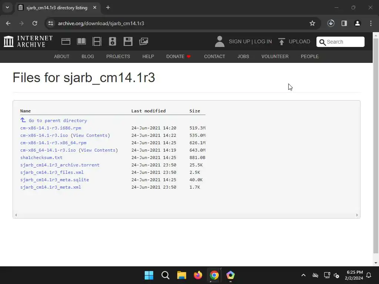
Task: Open the JOBS menu item
Action: coord(243,57)
